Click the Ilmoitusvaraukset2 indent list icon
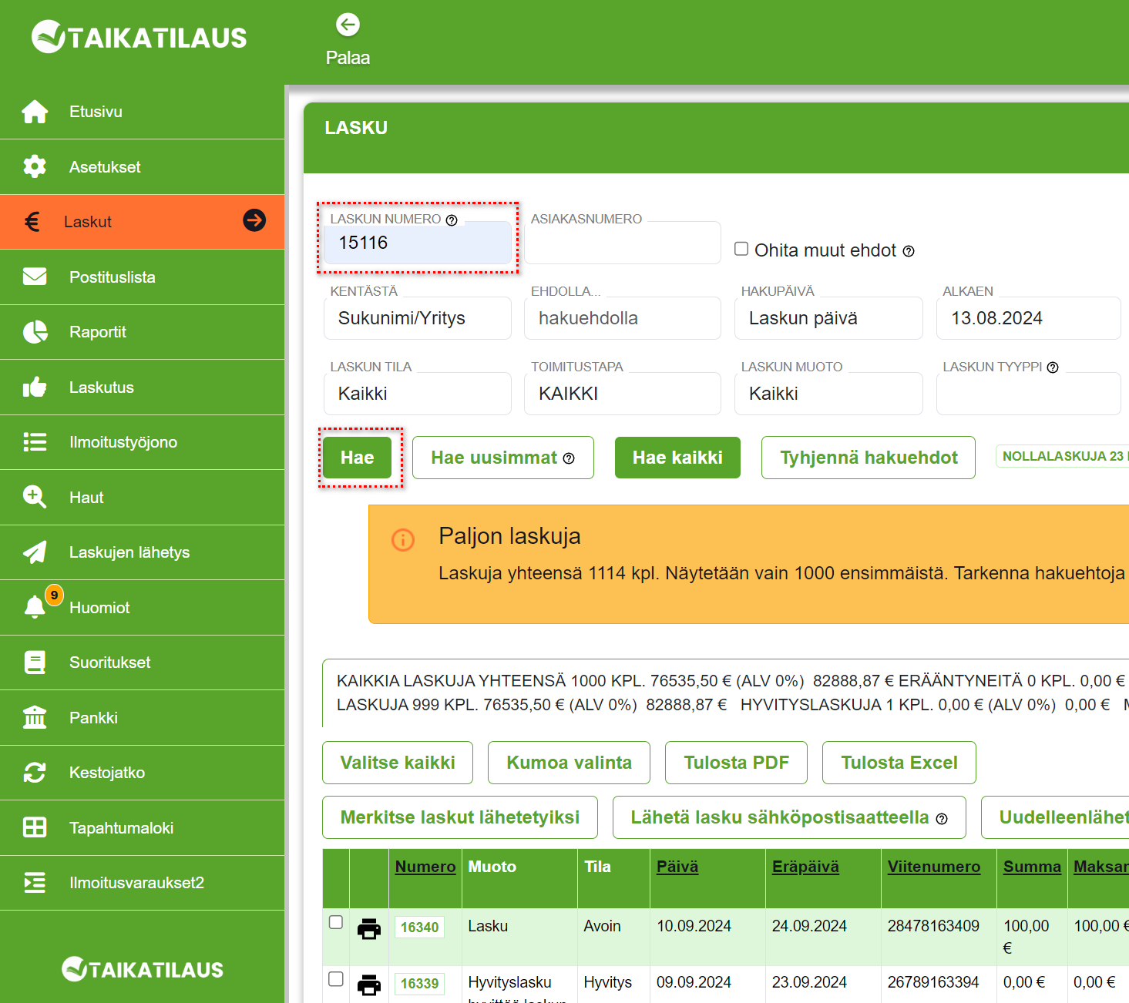This screenshot has width=1129, height=1003. click(x=35, y=883)
